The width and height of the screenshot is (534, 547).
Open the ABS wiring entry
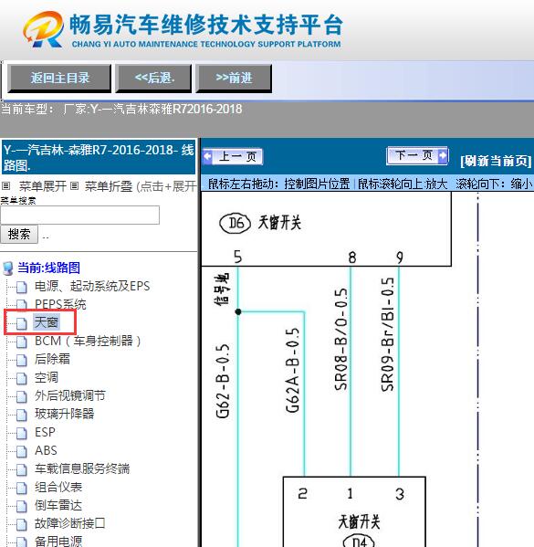point(46,450)
